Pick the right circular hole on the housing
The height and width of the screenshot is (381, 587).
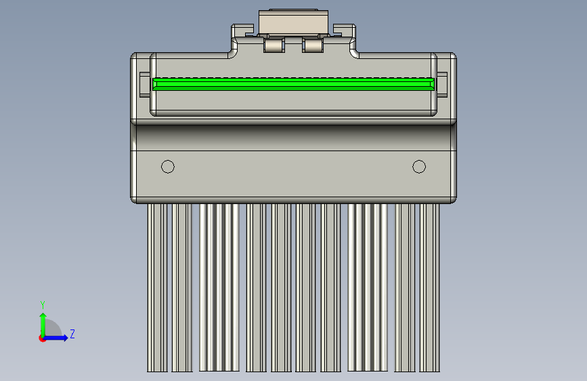pyautogui.click(x=419, y=167)
